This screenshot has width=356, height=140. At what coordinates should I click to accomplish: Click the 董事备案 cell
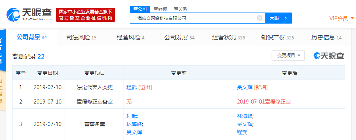pos(95,124)
